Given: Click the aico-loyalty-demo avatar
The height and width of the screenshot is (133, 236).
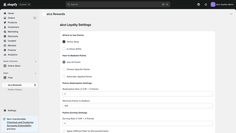Looking at the screenshot, I should pyautogui.click(x=213, y=5).
